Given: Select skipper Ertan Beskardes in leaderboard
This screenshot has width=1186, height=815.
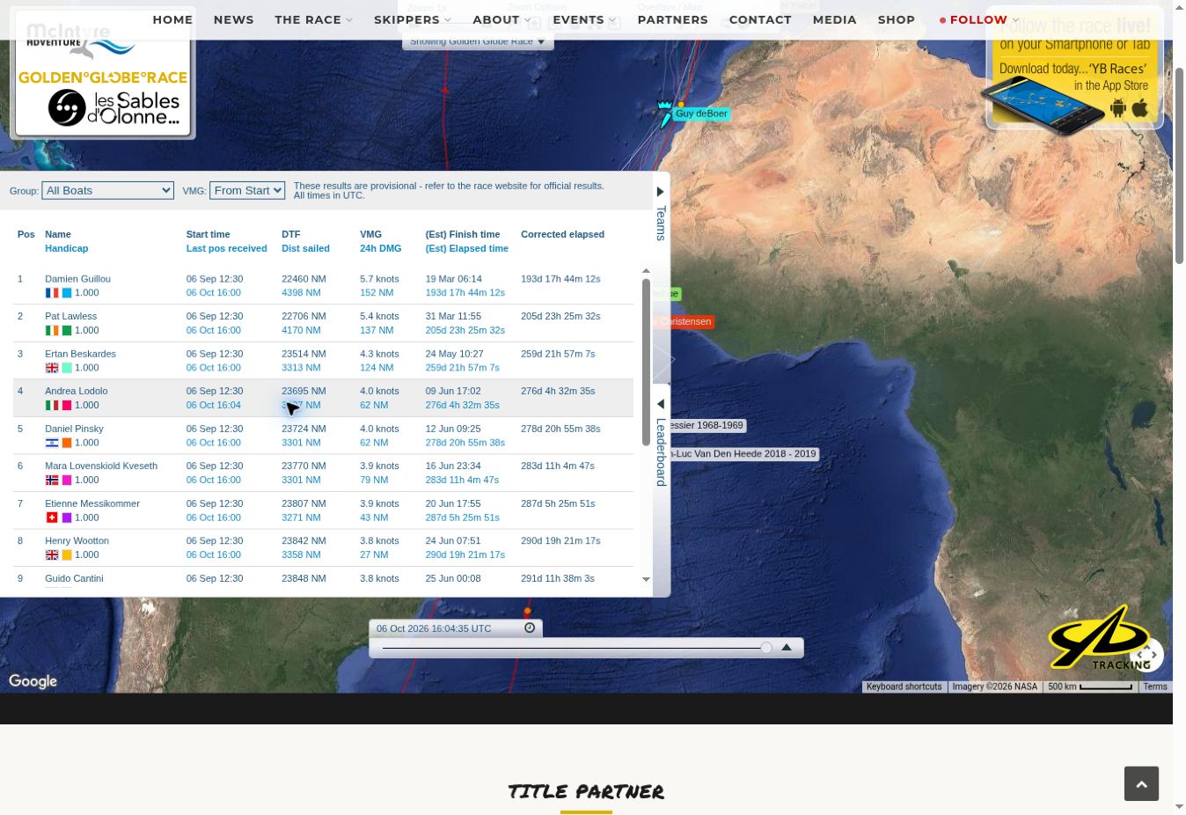Looking at the screenshot, I should (x=80, y=354).
